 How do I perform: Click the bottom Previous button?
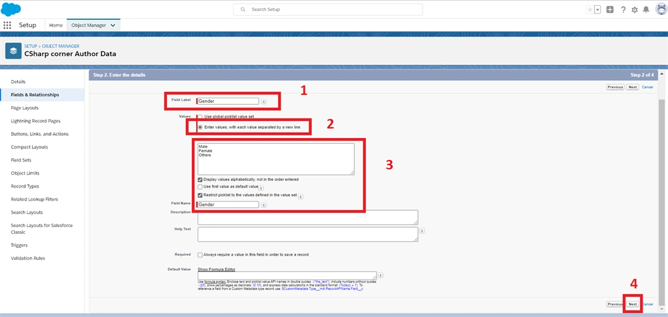coord(616,304)
